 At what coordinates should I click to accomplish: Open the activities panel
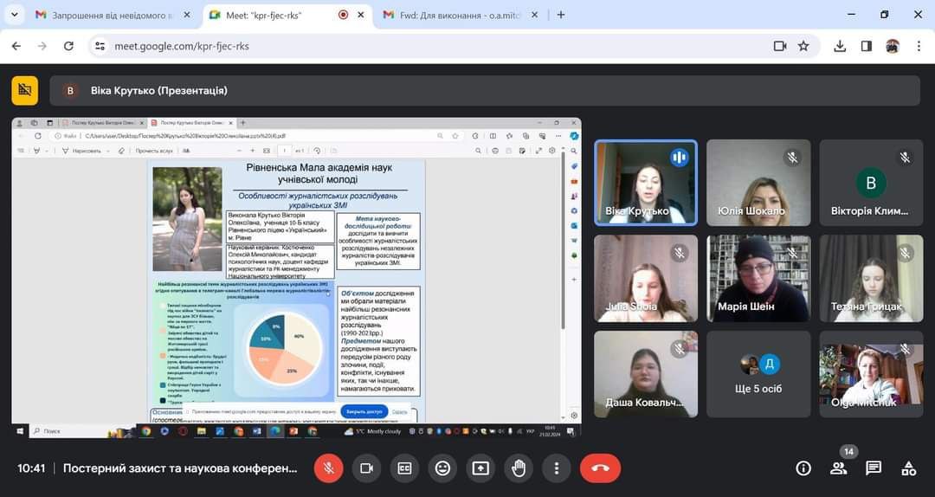909,468
